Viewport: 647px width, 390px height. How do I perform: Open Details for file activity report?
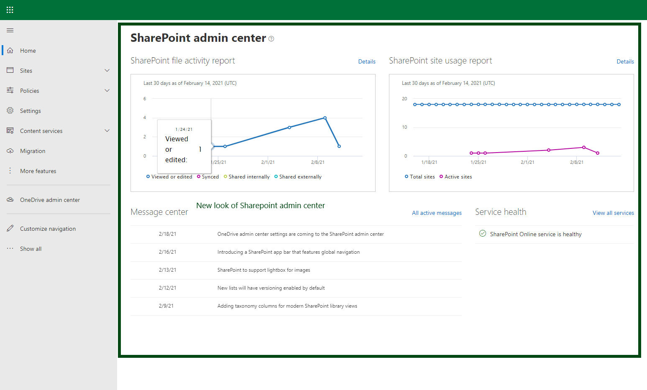pyautogui.click(x=367, y=61)
